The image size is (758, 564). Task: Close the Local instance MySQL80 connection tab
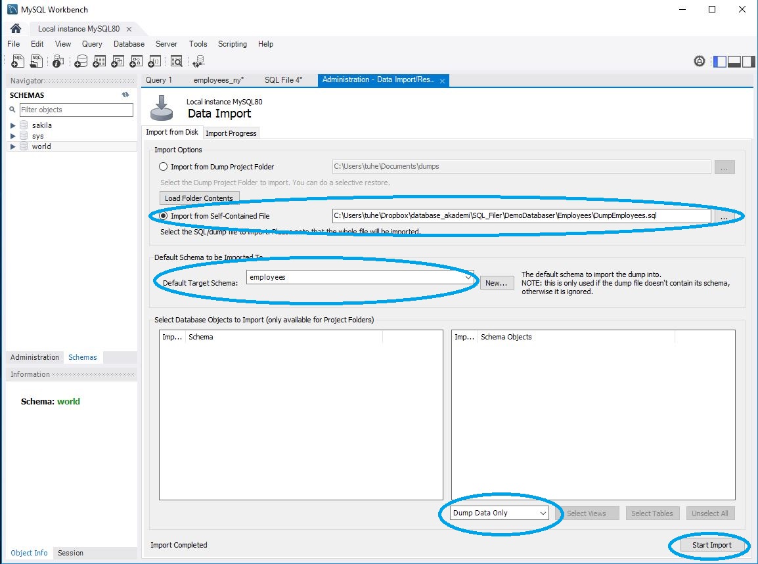coord(129,29)
